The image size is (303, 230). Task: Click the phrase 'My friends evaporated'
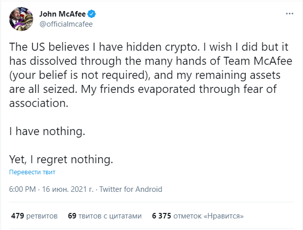[x=138, y=89]
